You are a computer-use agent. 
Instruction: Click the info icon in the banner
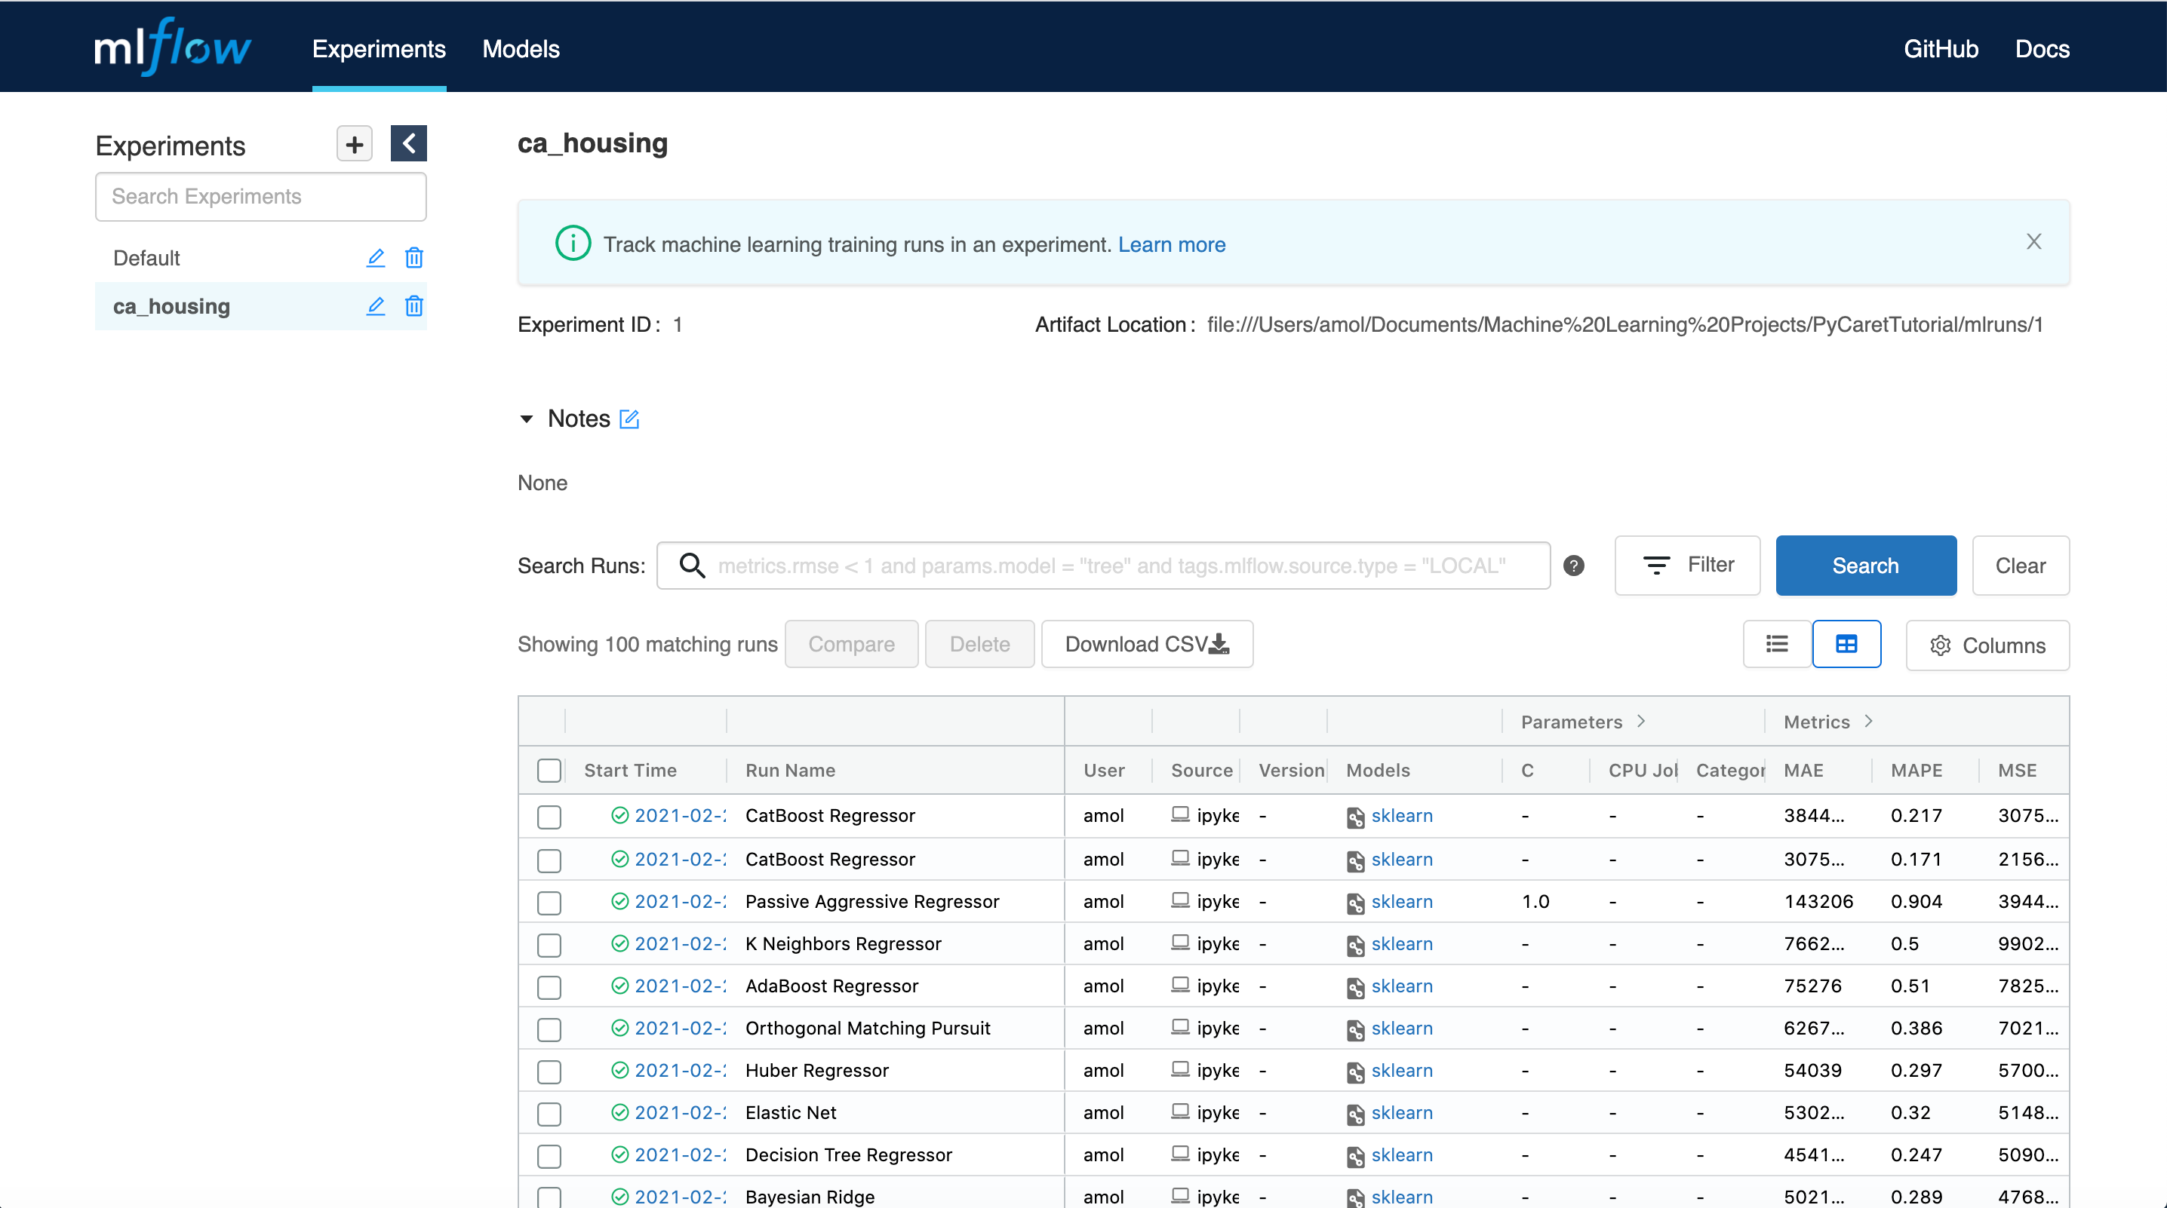[x=573, y=244]
